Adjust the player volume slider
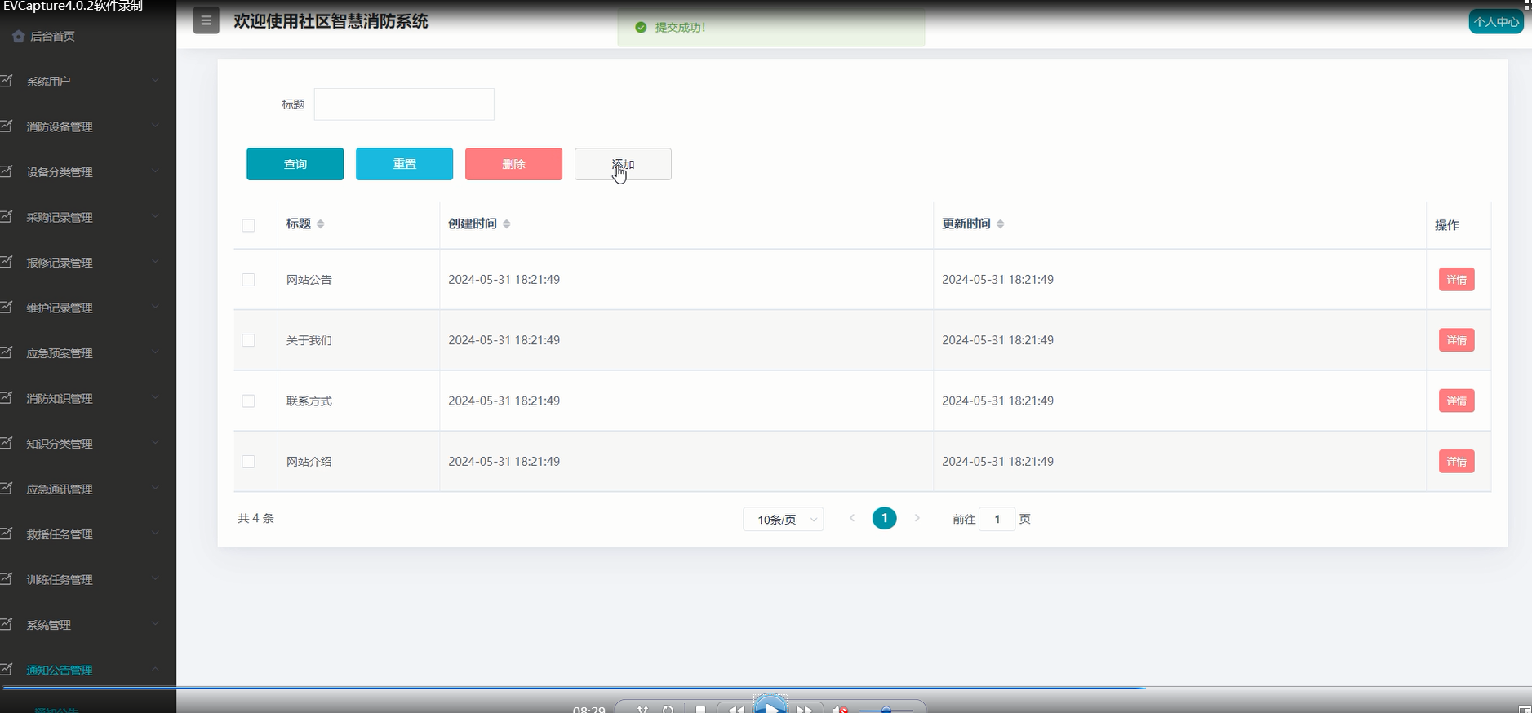 pos(886,710)
